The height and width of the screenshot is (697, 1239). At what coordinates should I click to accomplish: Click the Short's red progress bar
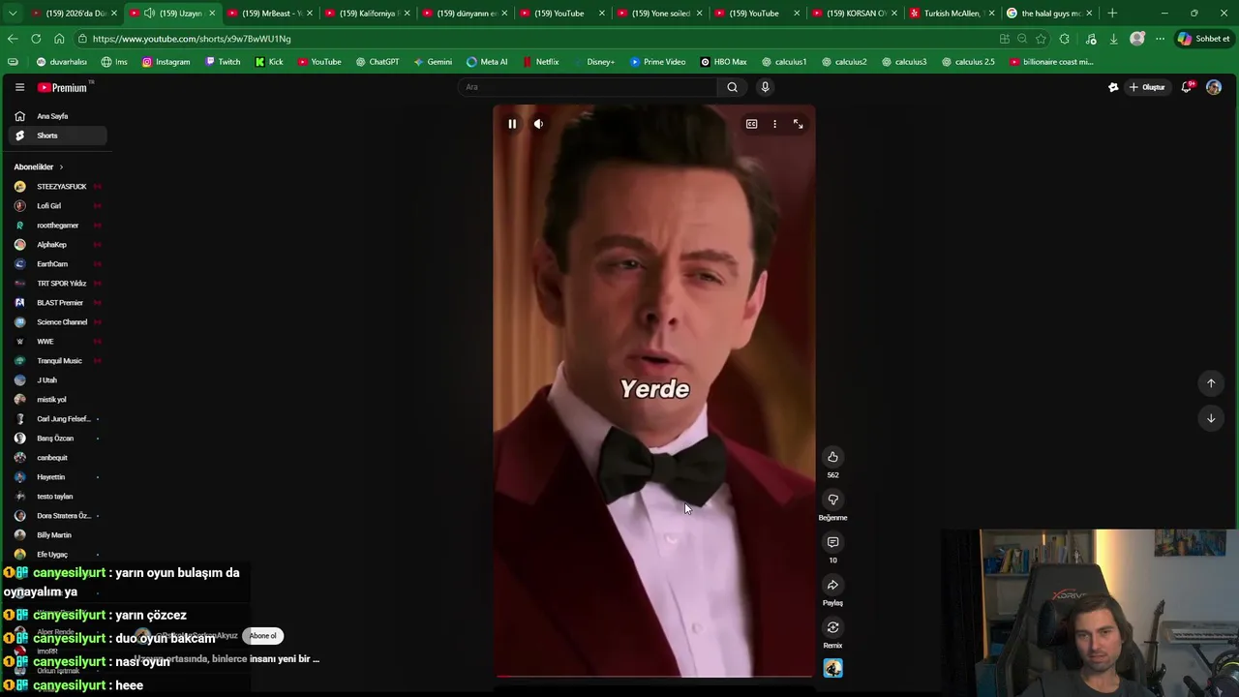click(654, 677)
